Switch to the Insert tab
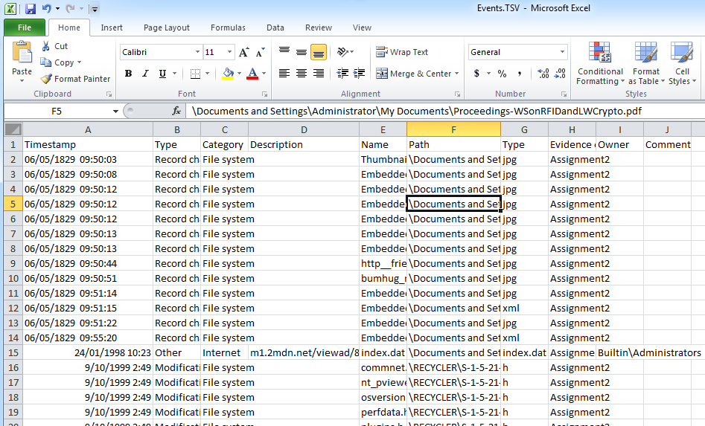The width and height of the screenshot is (705, 426). coord(112,28)
